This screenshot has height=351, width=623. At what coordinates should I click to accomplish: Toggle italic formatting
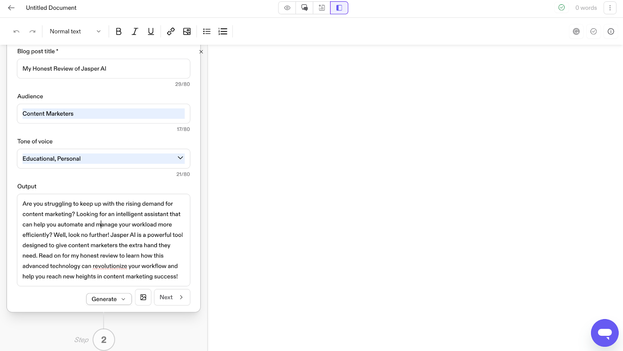point(135,32)
